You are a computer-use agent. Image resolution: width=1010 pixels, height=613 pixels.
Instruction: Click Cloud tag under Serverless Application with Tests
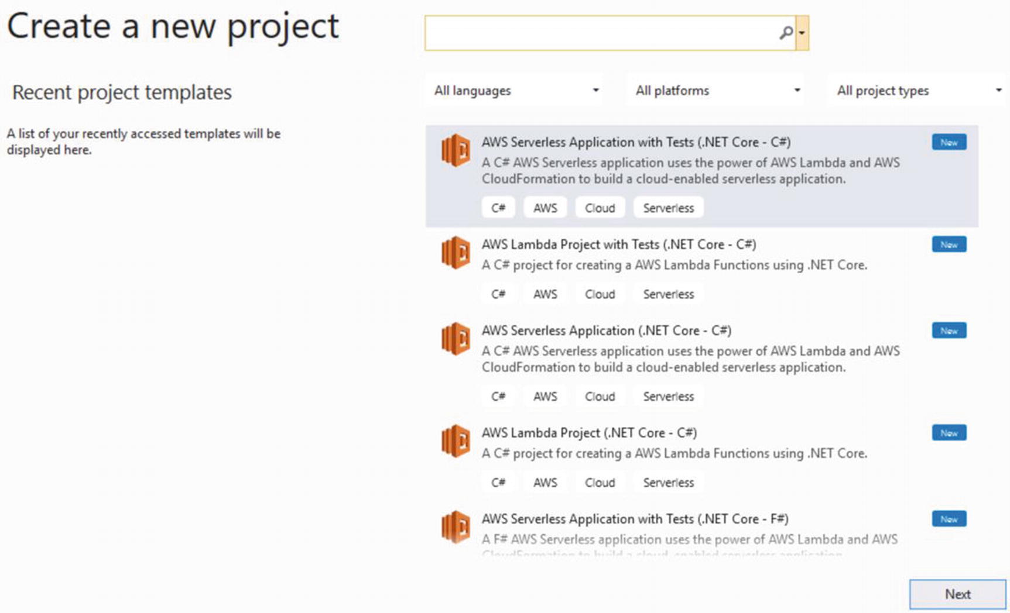[600, 208]
